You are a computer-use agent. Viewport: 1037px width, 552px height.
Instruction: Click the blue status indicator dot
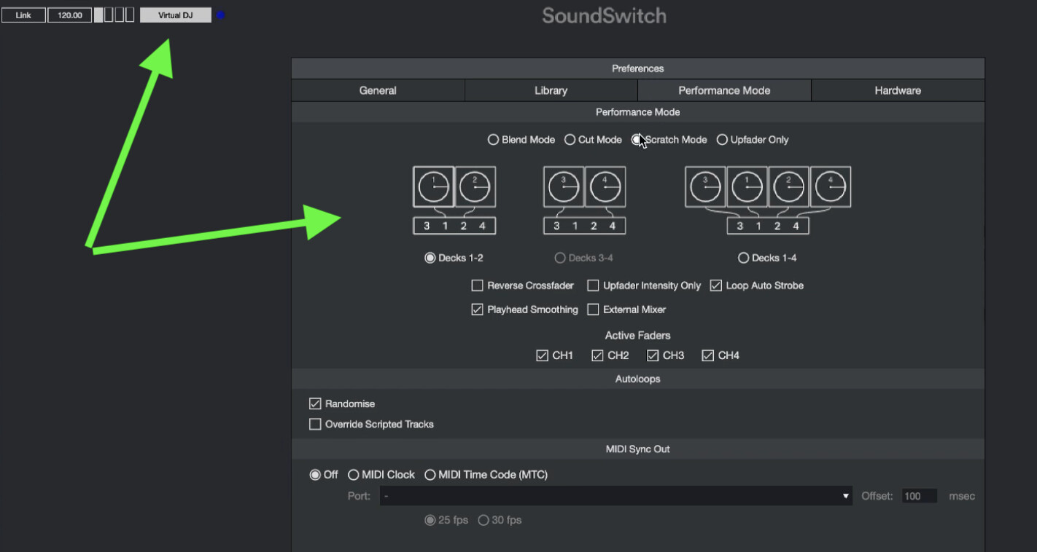click(220, 15)
